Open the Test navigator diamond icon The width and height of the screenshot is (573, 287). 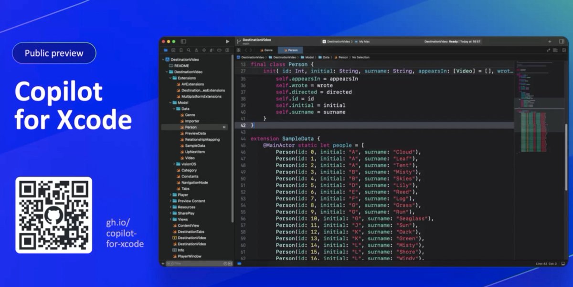204,50
